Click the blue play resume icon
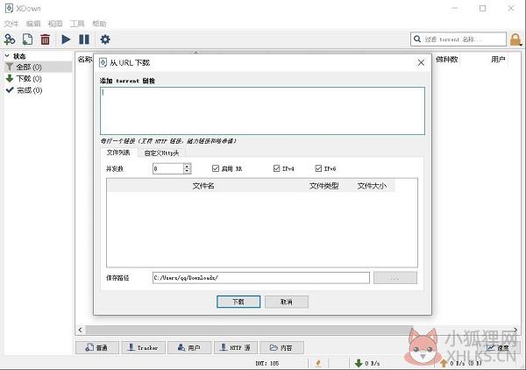Viewport: 526px width, 370px height. click(x=66, y=39)
